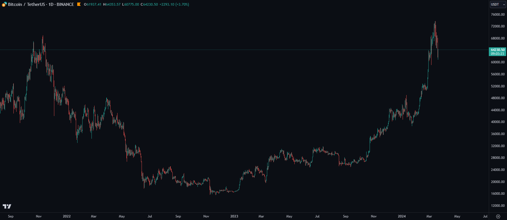The image size is (507, 220).
Task: Click the close price value C64230.50
Action: pyautogui.click(x=149, y=4)
